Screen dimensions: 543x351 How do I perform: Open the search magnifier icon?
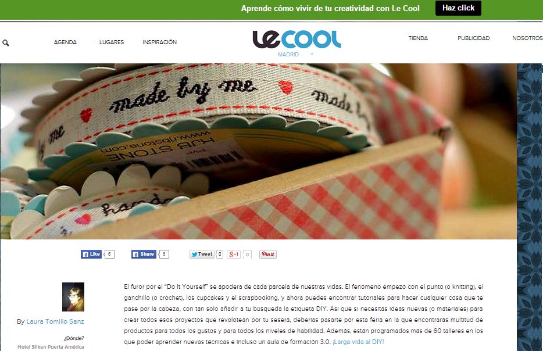point(6,43)
